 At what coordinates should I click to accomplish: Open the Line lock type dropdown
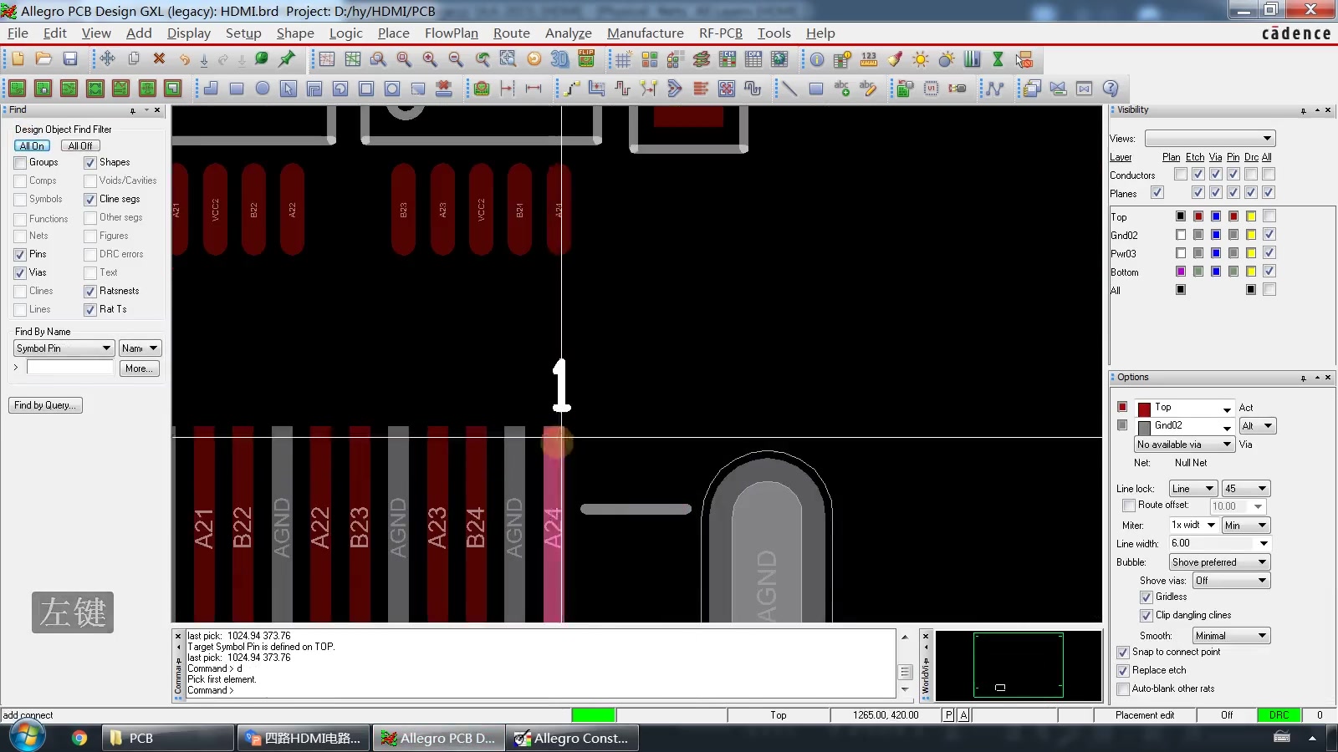coord(1193,489)
